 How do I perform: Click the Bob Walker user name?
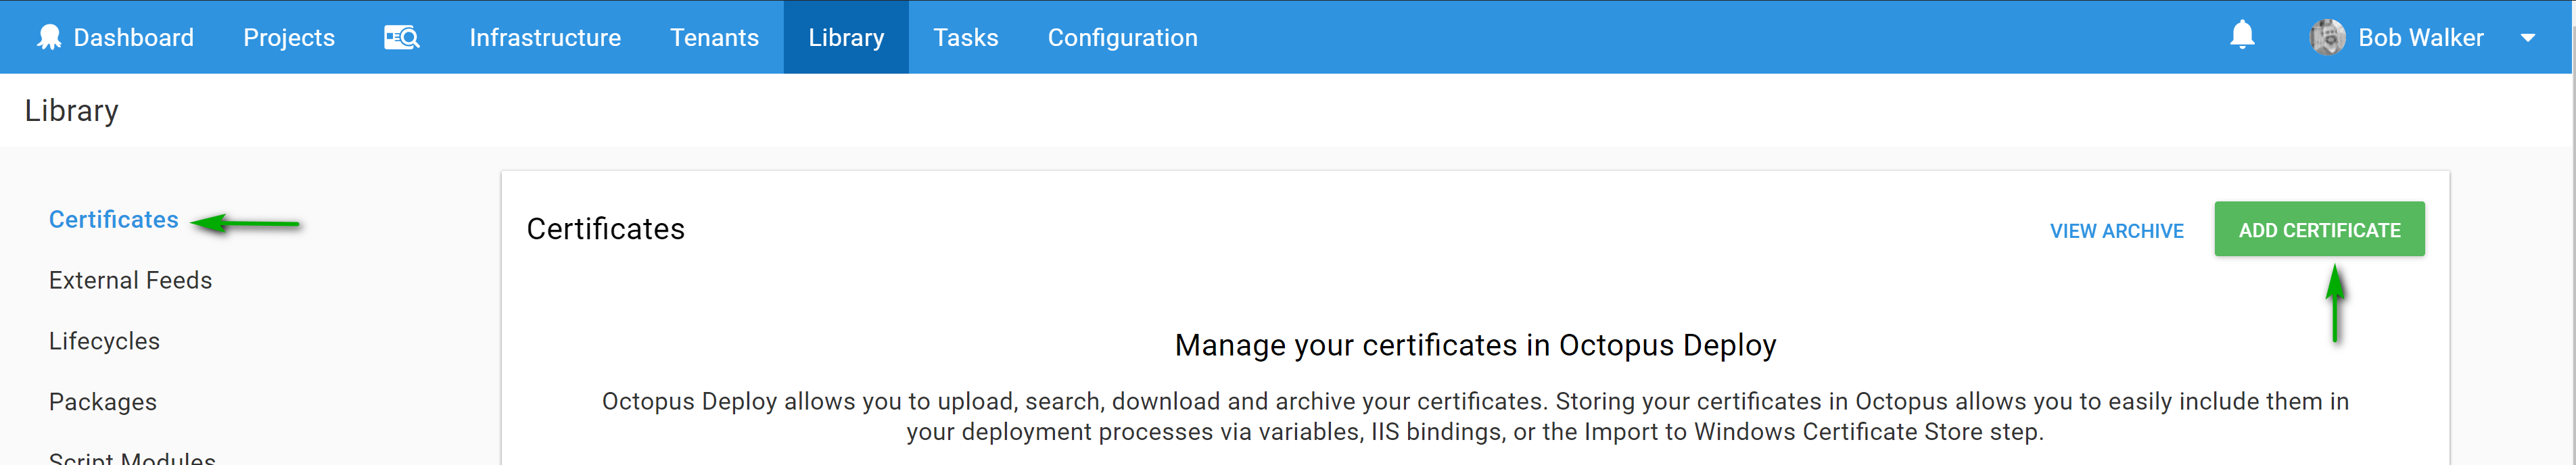point(2420,38)
